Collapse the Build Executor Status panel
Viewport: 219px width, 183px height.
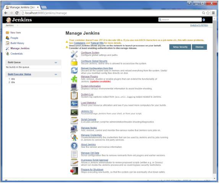[56, 74]
